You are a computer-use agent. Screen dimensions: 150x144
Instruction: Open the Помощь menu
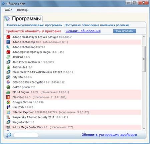23,10
